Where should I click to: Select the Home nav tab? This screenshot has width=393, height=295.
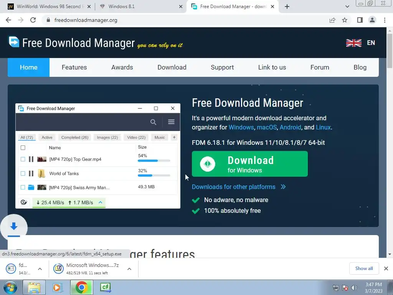28,67
